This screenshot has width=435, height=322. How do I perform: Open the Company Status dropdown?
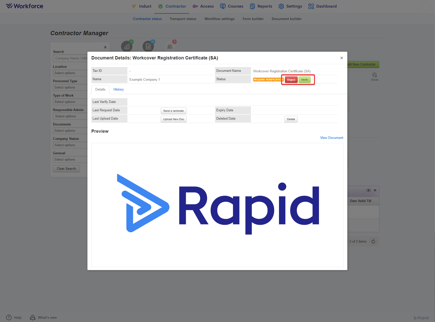tap(70, 145)
